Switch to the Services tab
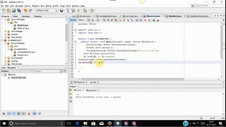This screenshot has width=226, height=127. (26, 16)
